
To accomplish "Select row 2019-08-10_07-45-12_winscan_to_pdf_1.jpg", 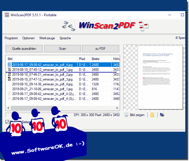I will click(63, 70).
